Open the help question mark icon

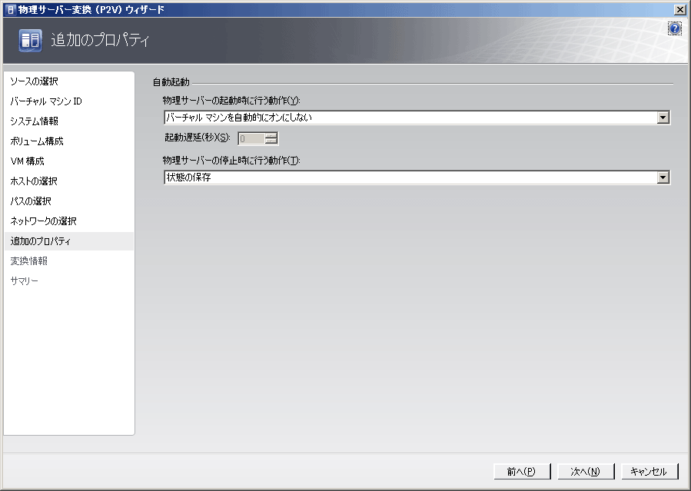674,28
